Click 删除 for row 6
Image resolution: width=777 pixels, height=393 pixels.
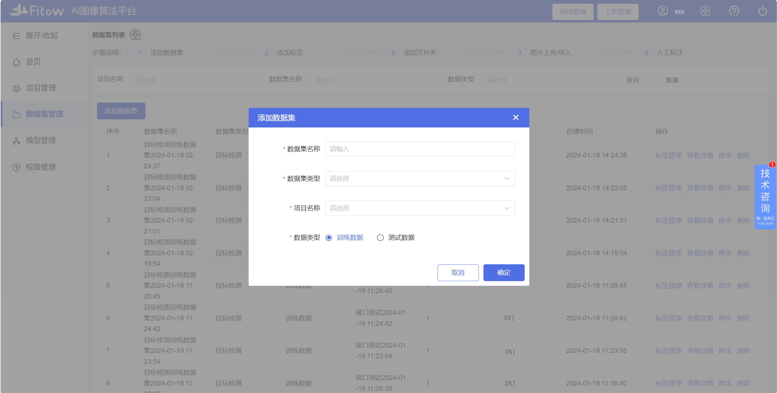[x=743, y=318]
